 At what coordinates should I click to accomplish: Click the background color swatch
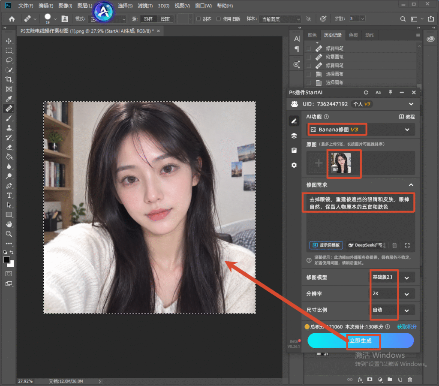[12, 264]
